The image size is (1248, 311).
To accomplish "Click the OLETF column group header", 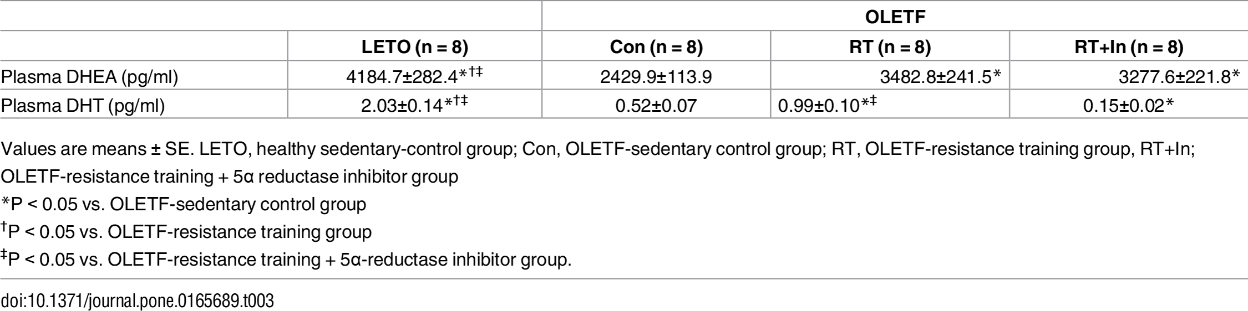I will click(x=895, y=17).
